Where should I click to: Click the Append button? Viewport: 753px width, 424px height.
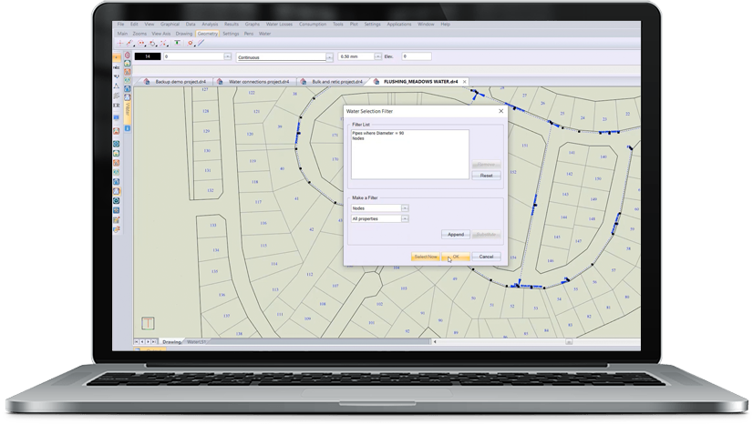tap(455, 234)
